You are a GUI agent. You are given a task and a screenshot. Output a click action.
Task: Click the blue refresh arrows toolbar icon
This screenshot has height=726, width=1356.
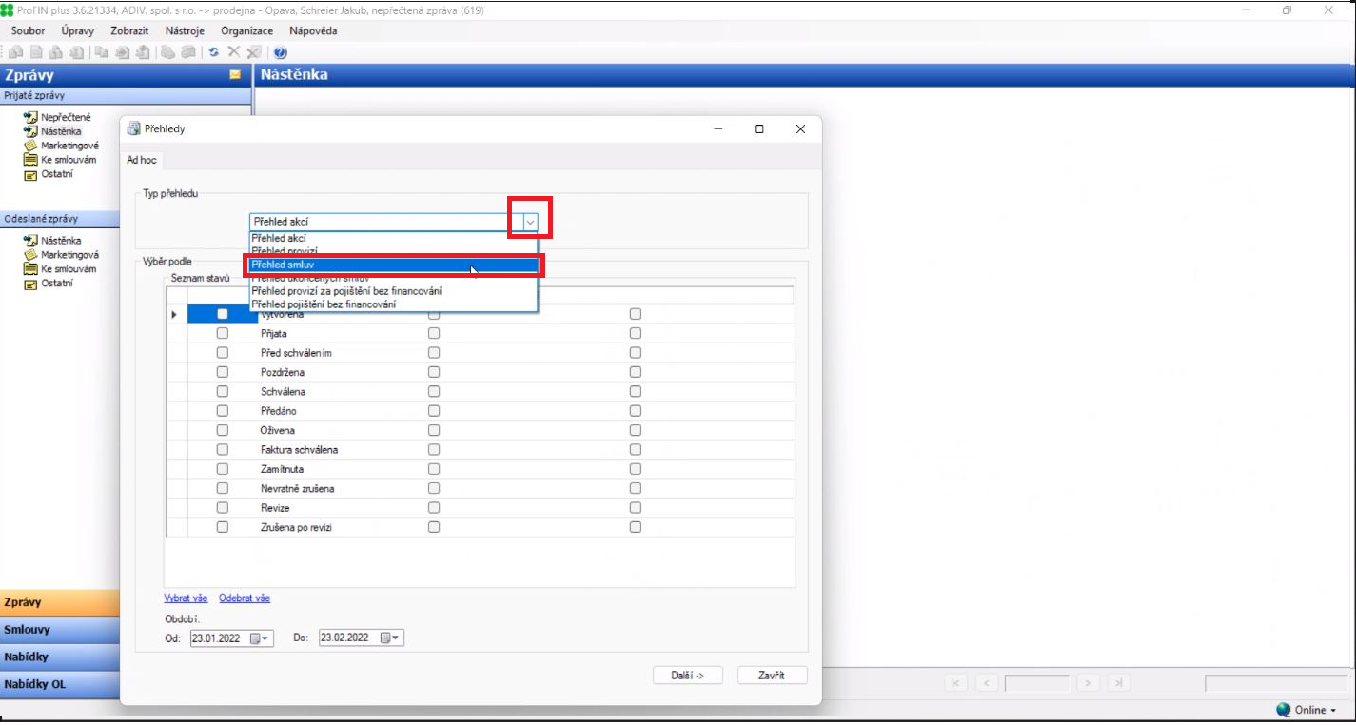(x=215, y=52)
